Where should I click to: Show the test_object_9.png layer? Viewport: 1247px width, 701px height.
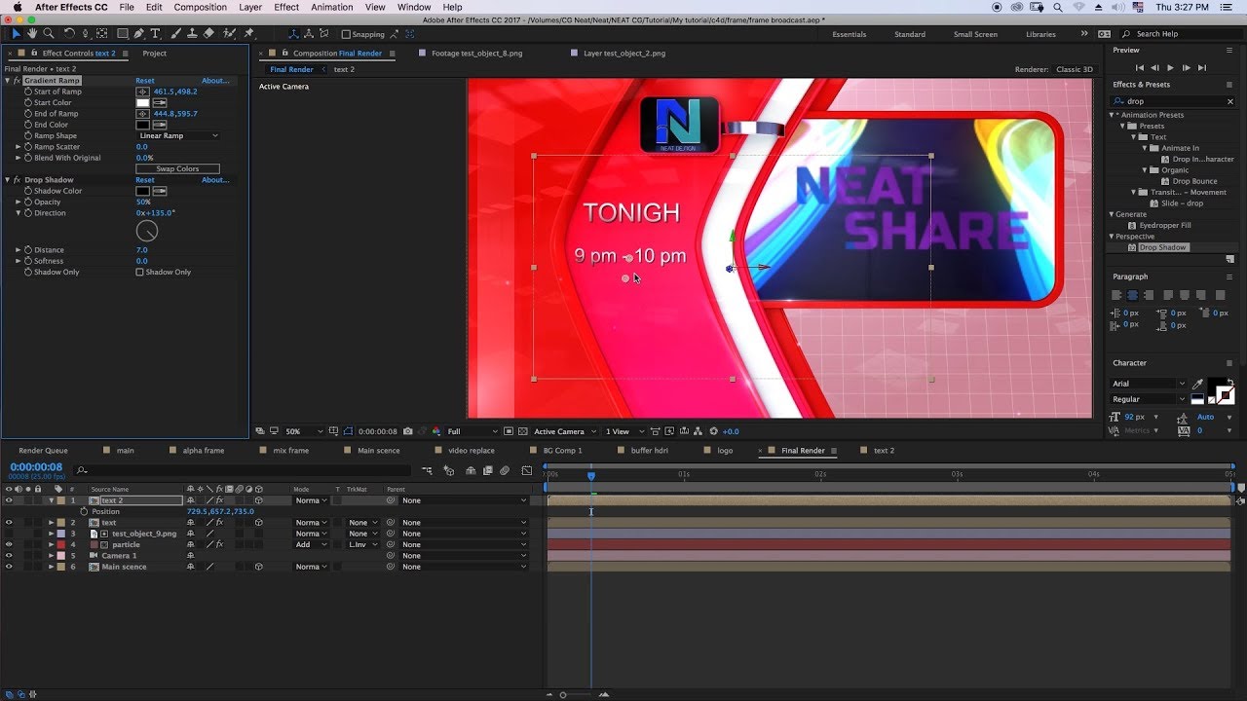9,534
